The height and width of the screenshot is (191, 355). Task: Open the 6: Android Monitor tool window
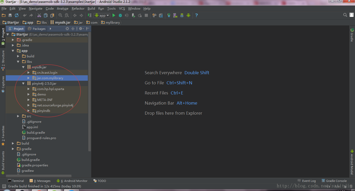click(72, 181)
